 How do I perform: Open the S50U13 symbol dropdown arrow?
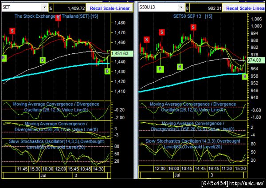point(181,7)
